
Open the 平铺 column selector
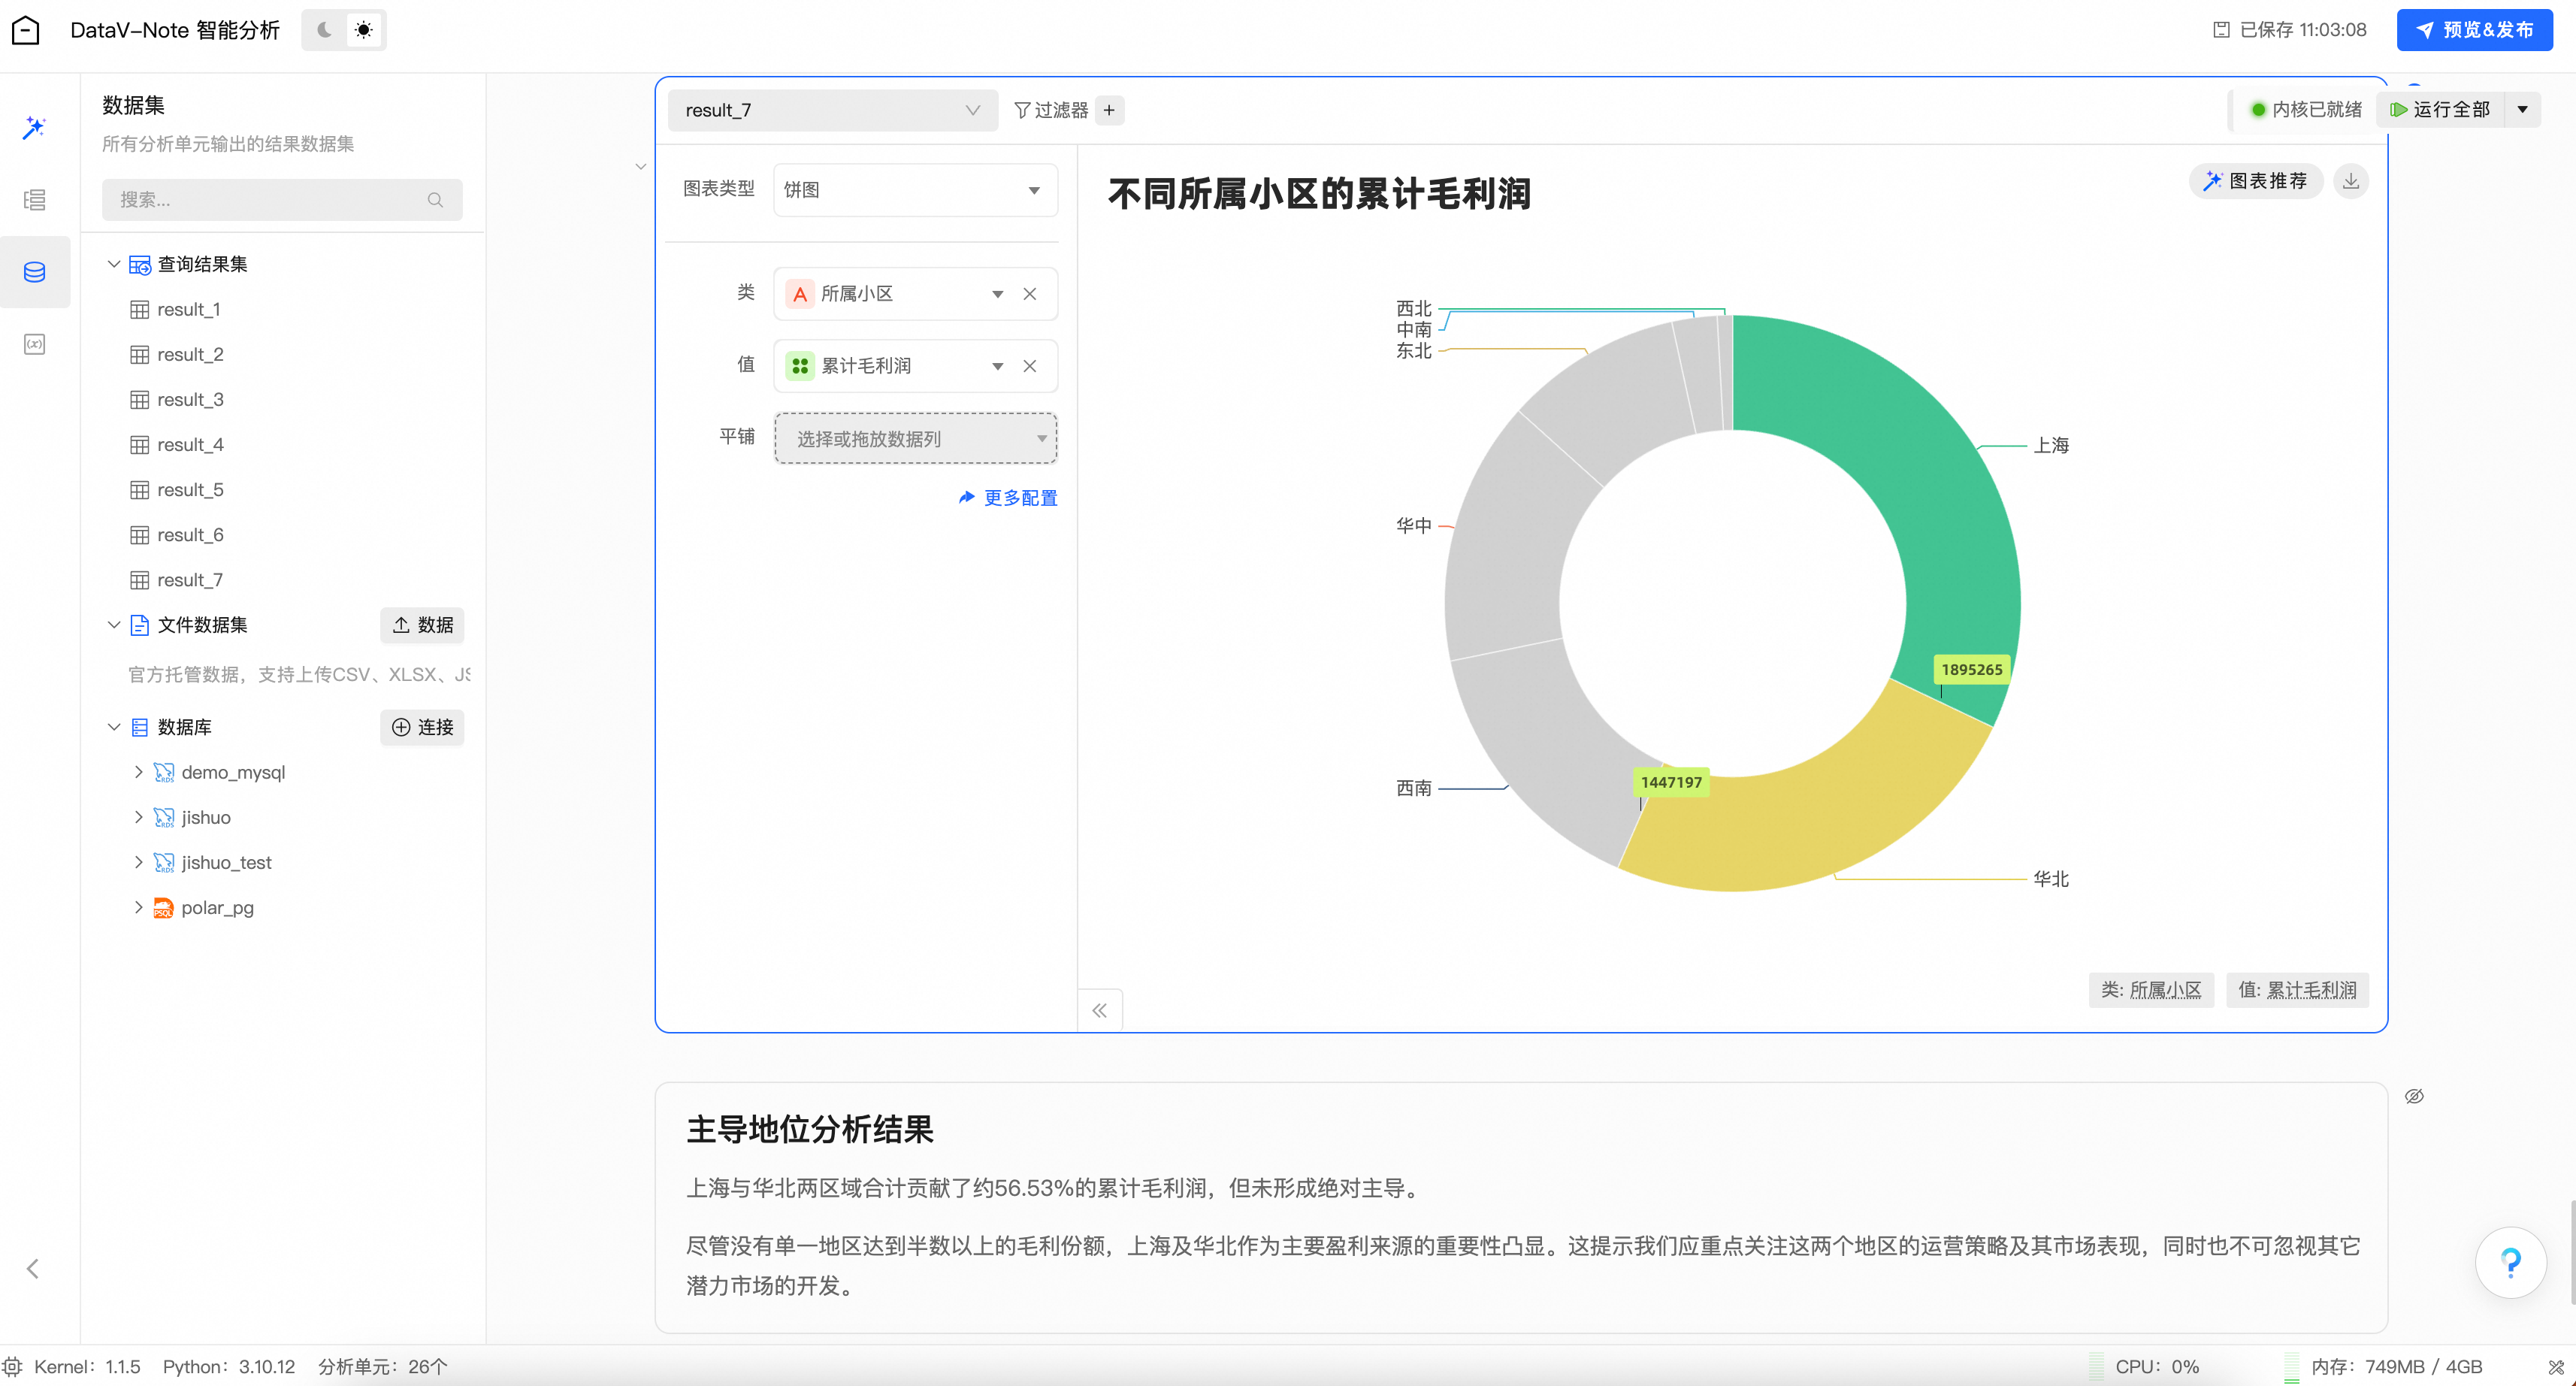pos(915,438)
